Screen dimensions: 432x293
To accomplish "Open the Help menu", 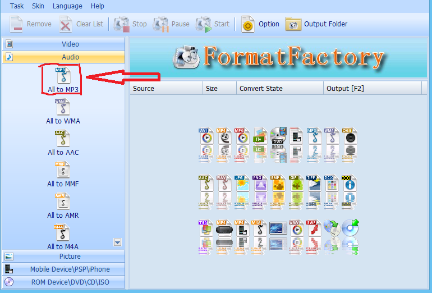I will click(97, 6).
